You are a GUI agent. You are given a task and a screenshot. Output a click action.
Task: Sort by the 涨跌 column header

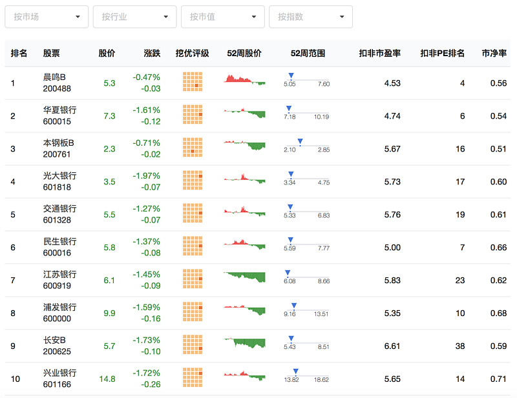coord(152,53)
